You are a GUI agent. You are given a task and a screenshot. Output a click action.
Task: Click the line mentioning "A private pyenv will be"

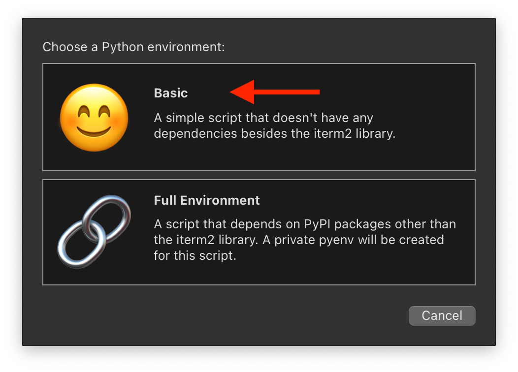tap(299, 240)
